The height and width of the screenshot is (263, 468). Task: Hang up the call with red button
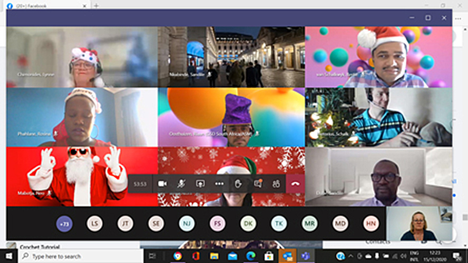(x=295, y=184)
